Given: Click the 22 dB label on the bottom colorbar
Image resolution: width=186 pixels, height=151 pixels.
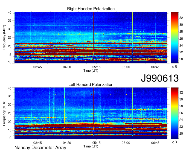Looking at the screenshot, I should (x=181, y=127).
